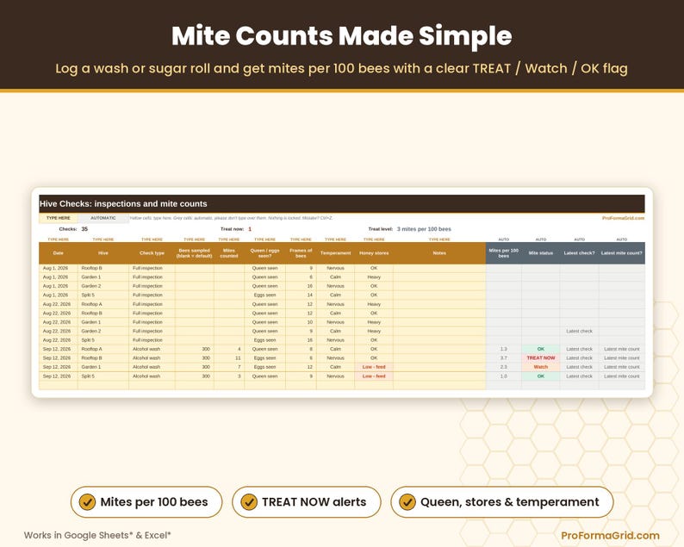Viewport: 684px width, 547px height.
Task: Select mites counted 11 in Rooftop B row
Action: 229,358
